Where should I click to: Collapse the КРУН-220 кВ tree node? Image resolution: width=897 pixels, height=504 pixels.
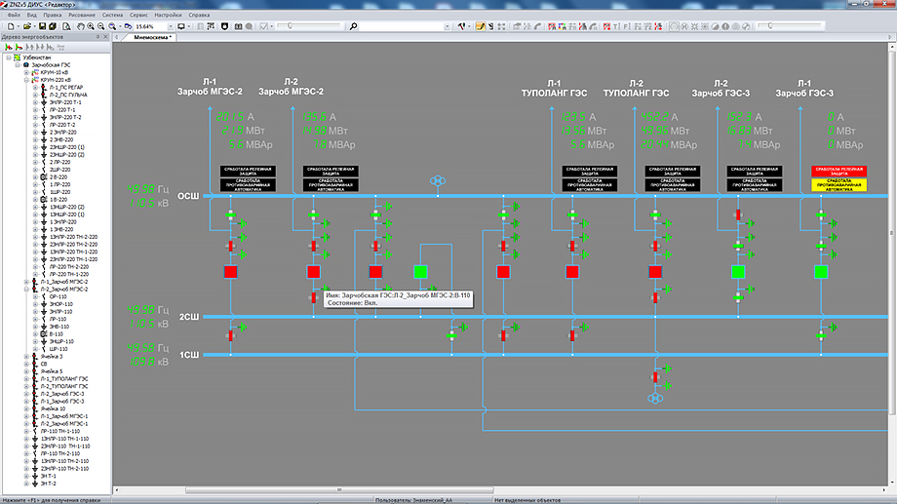26,80
